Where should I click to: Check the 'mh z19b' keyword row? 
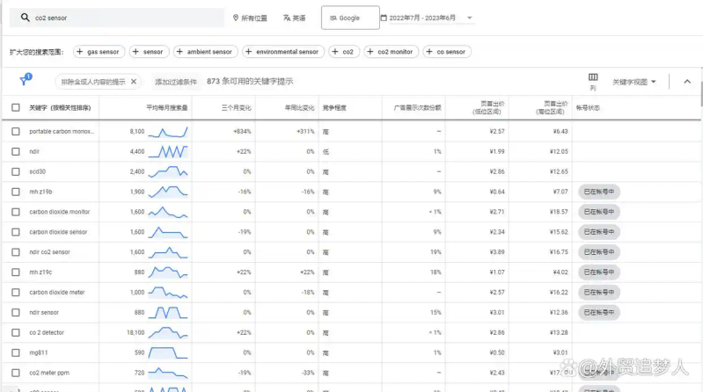pos(16,192)
